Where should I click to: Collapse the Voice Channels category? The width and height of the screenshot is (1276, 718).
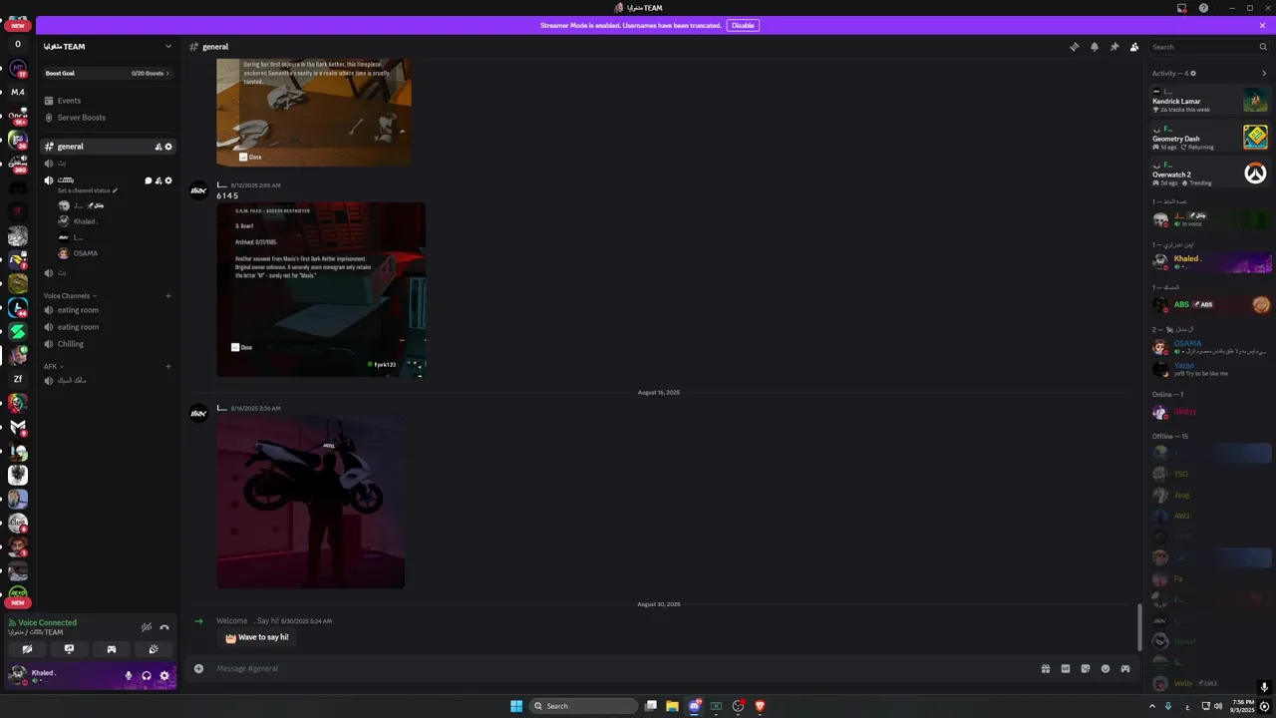[70, 296]
